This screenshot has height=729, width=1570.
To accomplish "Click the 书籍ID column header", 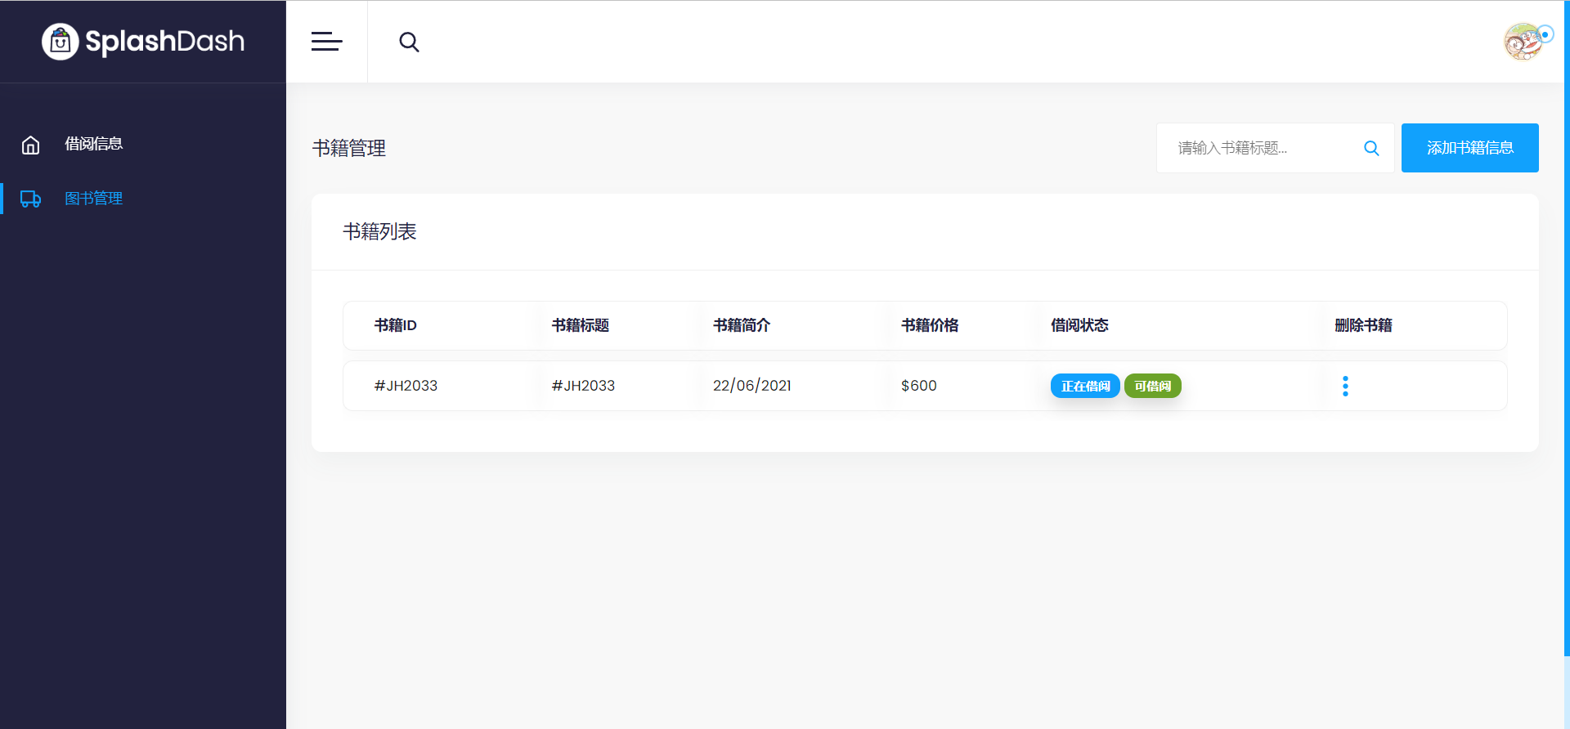I will pyautogui.click(x=396, y=325).
